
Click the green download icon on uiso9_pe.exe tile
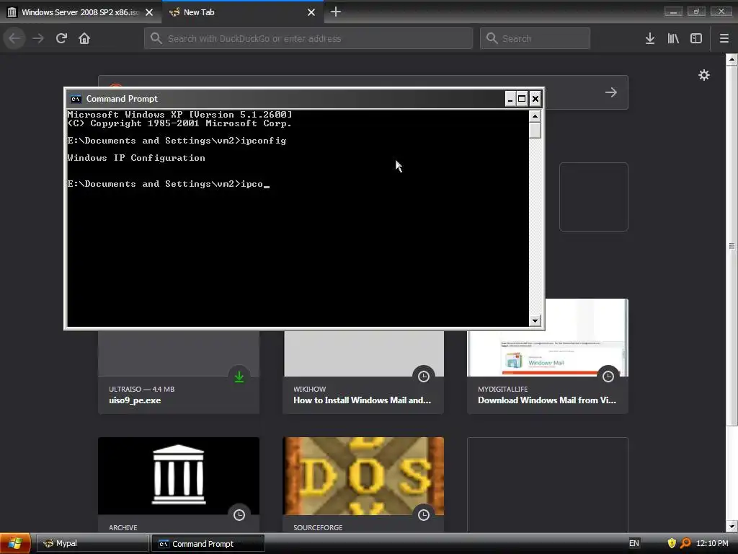[239, 377]
